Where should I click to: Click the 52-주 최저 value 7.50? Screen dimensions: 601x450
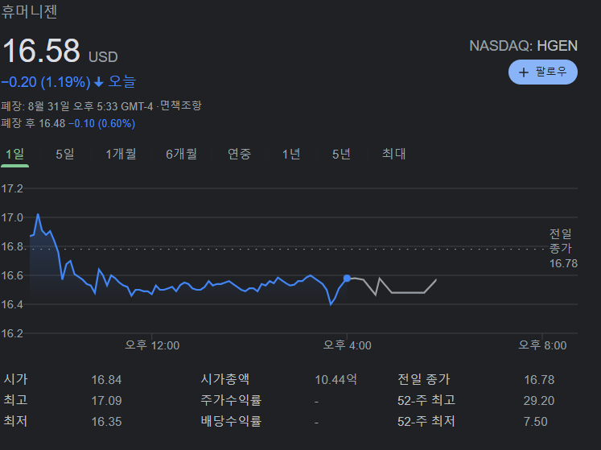[x=536, y=422]
